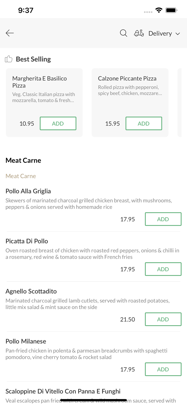Add Pollo Milanese to cart

tap(163, 369)
